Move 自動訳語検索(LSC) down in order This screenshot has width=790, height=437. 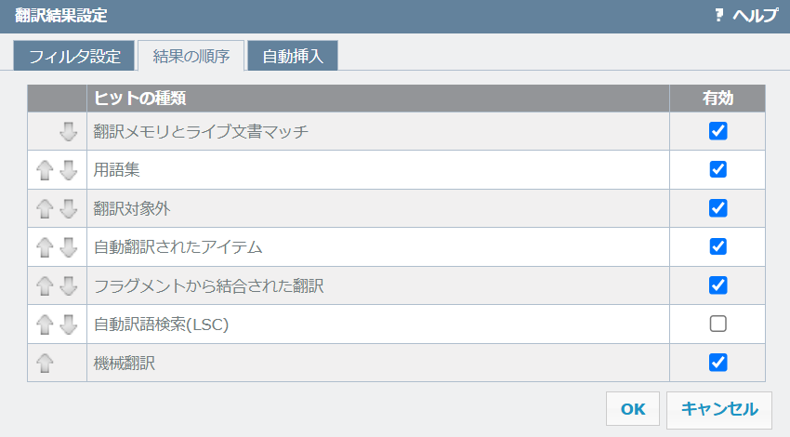[68, 324]
